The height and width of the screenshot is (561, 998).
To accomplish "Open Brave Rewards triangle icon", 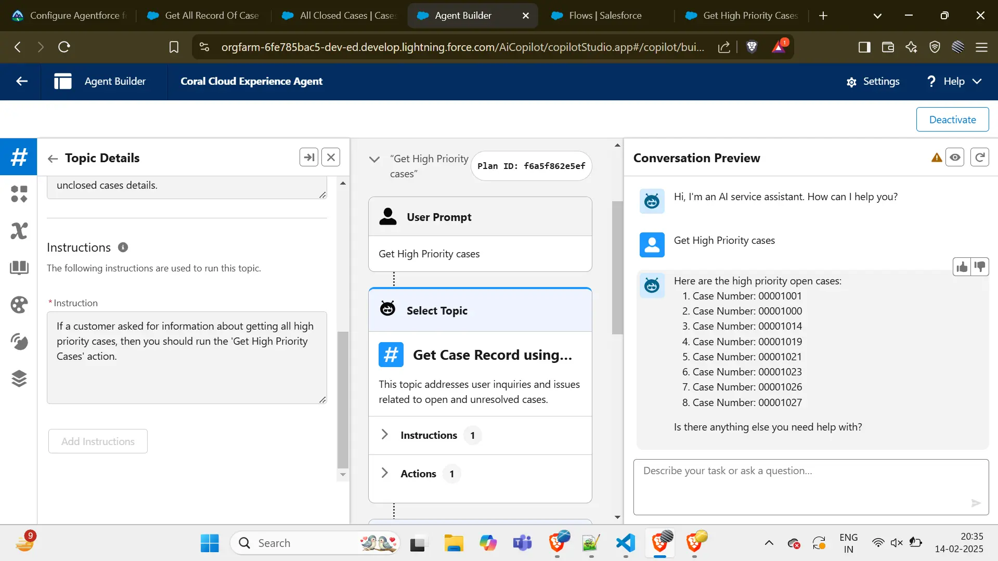I will point(779,47).
